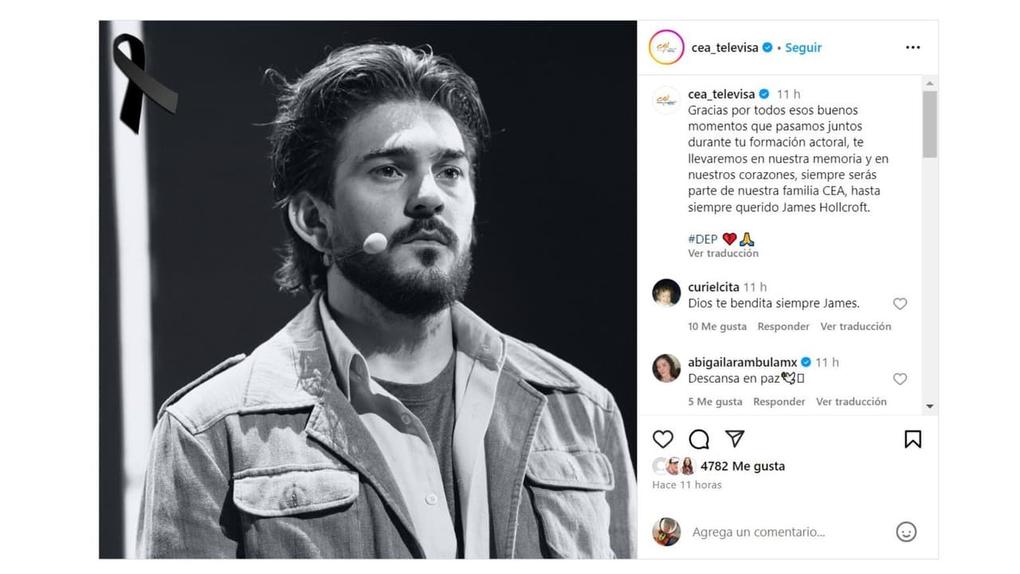Open the three-dot more options menu
Viewport: 1020px width, 574px height.
tap(912, 48)
